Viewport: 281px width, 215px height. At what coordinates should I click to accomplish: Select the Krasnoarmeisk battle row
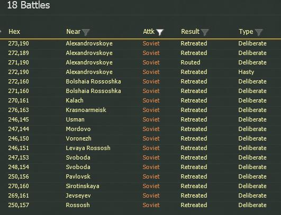click(x=141, y=110)
